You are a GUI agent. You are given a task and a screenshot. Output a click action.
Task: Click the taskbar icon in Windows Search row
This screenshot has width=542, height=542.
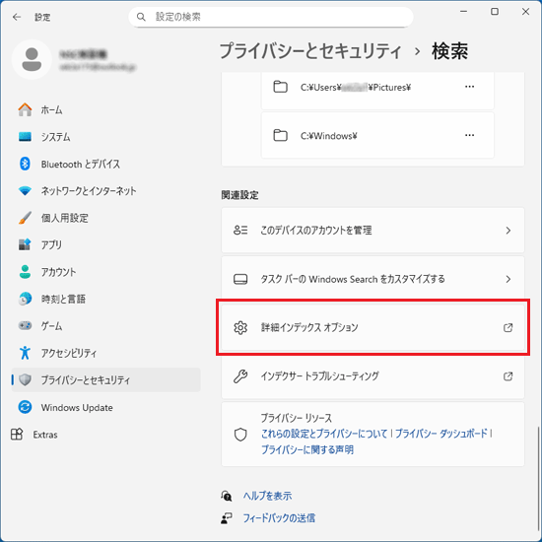[x=240, y=279]
